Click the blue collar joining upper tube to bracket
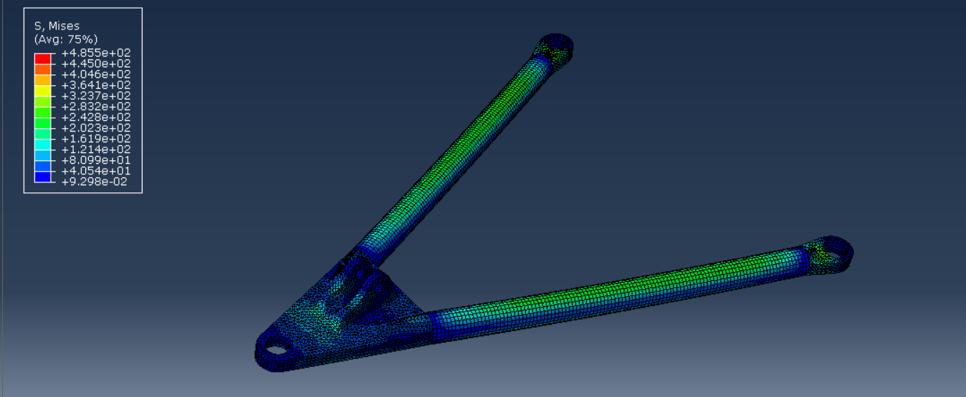The height and width of the screenshot is (397, 966). click(367, 247)
